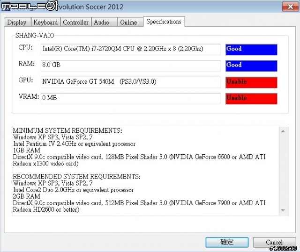300x252 pixels.
Task: Open the Online settings tab
Action: coord(130,22)
